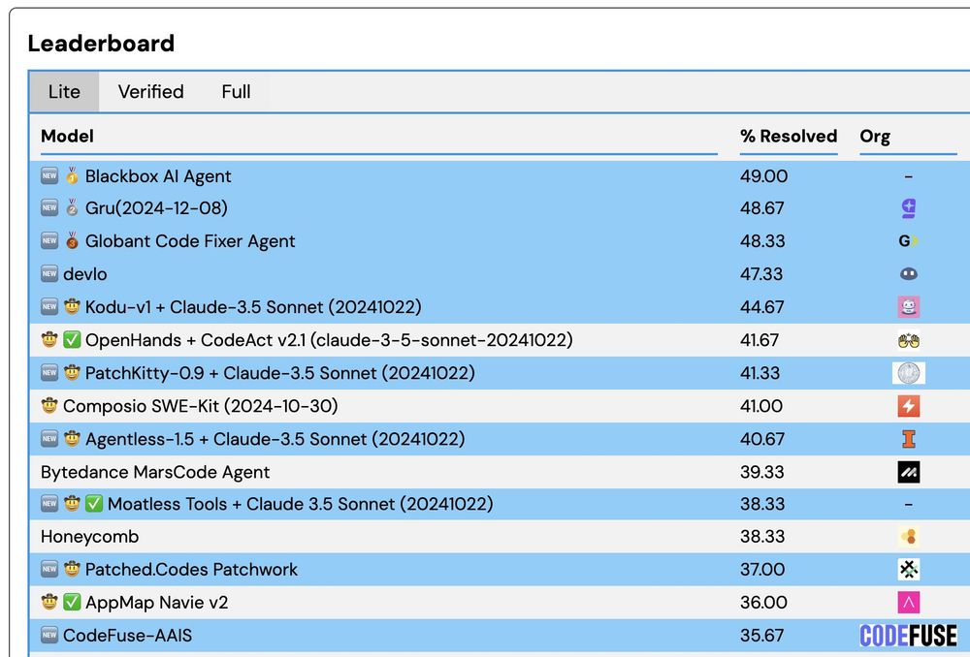Screen dimensions: 970x657
Task: Click the 35.67 resolved score
Action: point(762,636)
